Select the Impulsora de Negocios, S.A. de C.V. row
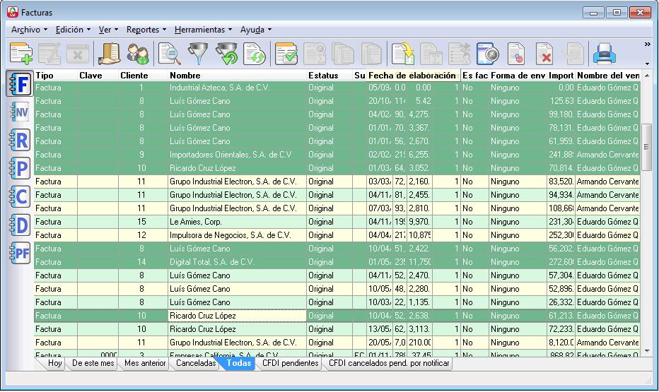 [x=337, y=235]
